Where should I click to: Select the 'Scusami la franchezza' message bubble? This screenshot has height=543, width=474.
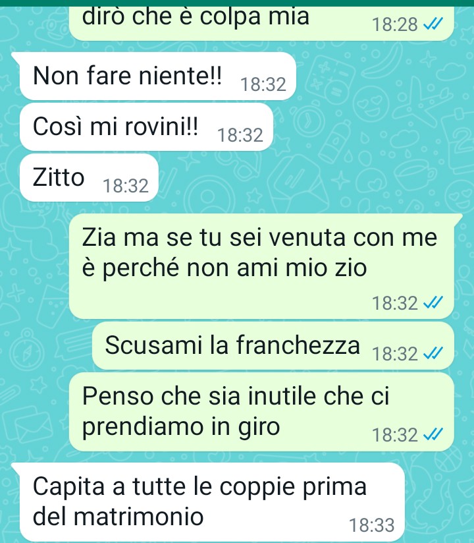pos(273,345)
